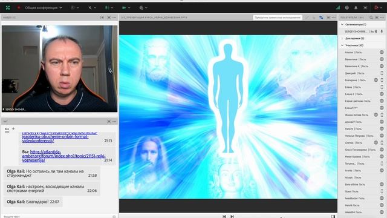Open the atlantida-amber.org forum link in chat
This screenshot has height=218, width=387.
click(x=63, y=156)
